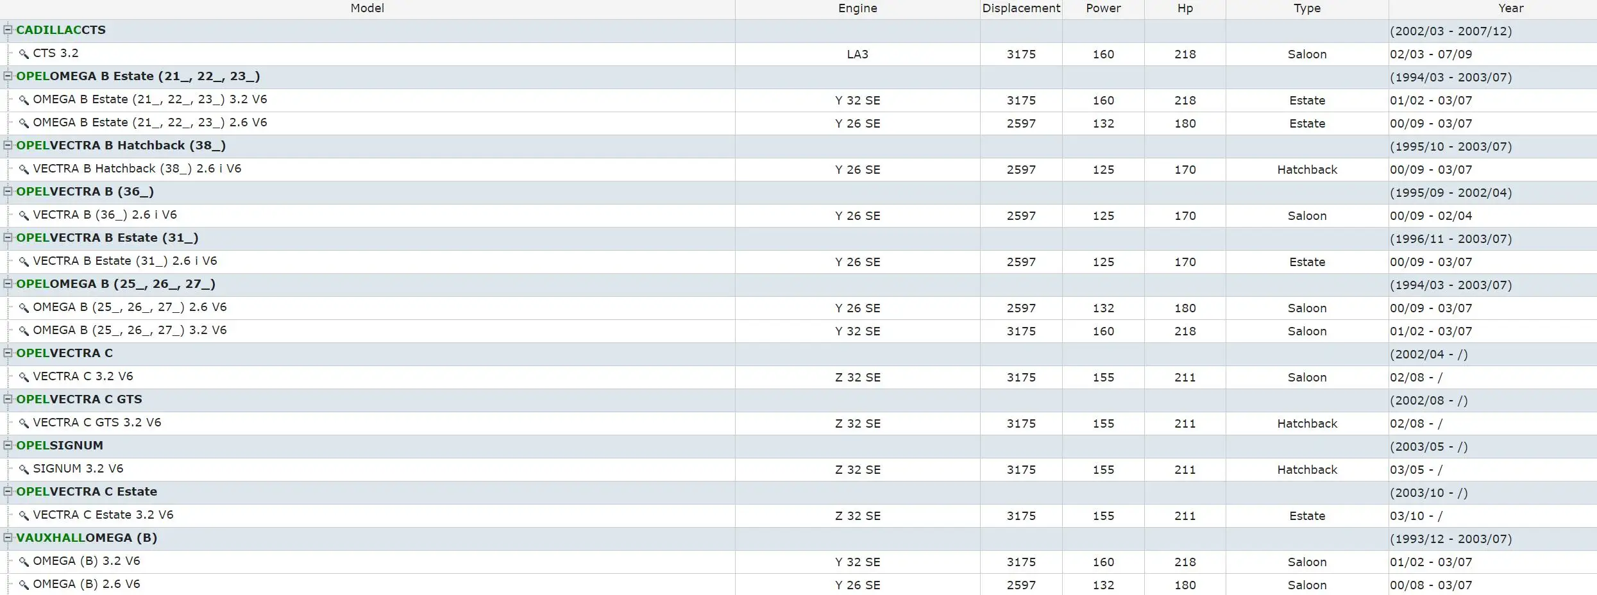Click magnifier icon for VECTRA B (36_) 2.6 i V6
Viewport: 1597px width, 595px height.
click(24, 215)
